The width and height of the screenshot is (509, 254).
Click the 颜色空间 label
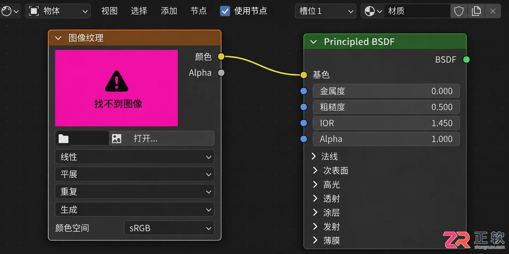tap(72, 228)
